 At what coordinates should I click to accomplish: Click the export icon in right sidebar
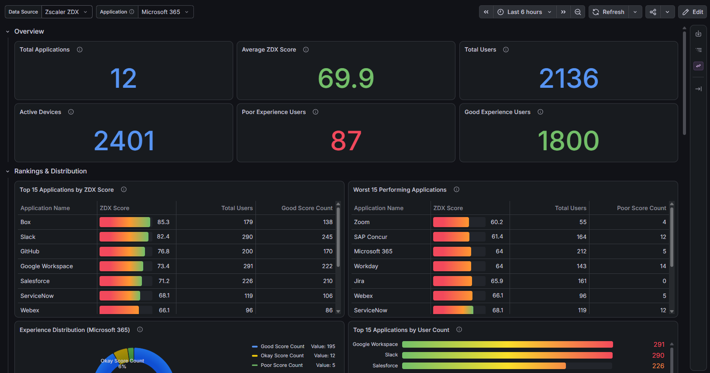[x=699, y=34]
